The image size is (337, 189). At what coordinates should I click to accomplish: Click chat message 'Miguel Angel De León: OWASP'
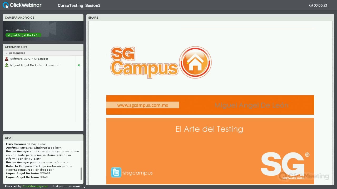[28, 174]
